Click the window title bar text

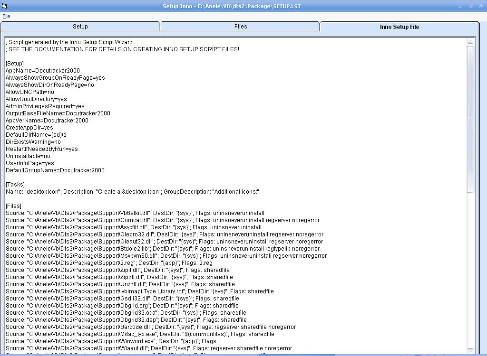pos(232,6)
